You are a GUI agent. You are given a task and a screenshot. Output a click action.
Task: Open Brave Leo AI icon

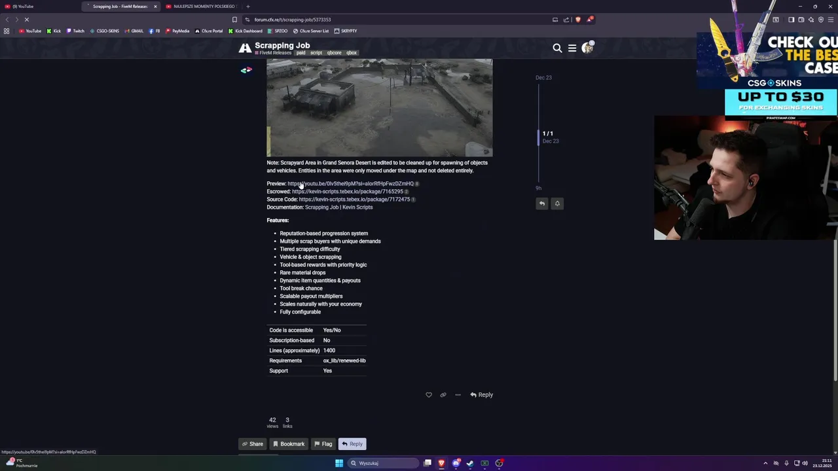pos(811,20)
